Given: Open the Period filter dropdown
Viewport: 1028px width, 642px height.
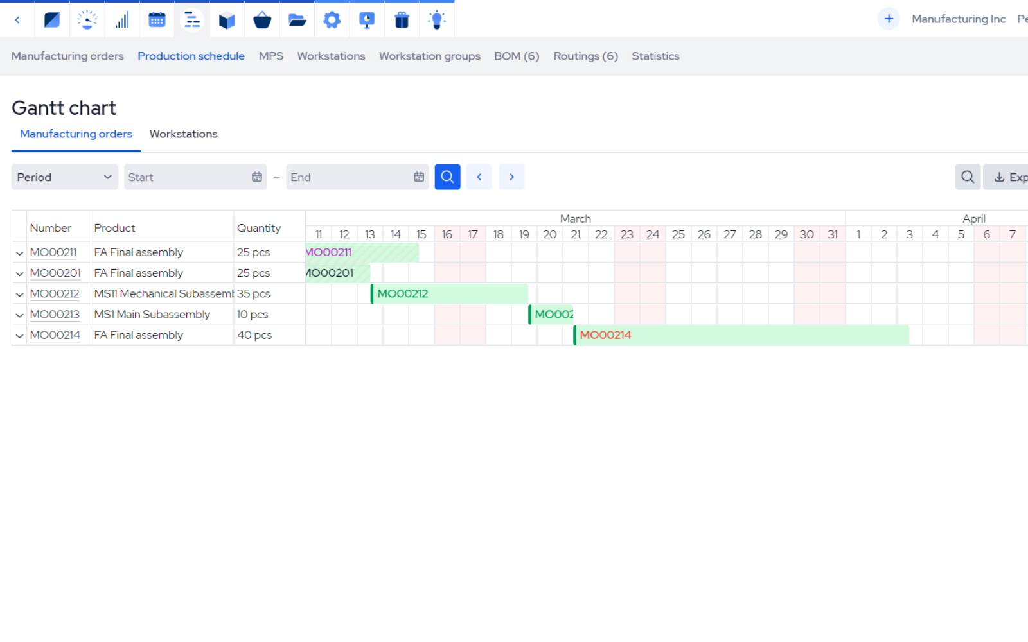Looking at the screenshot, I should click(64, 177).
